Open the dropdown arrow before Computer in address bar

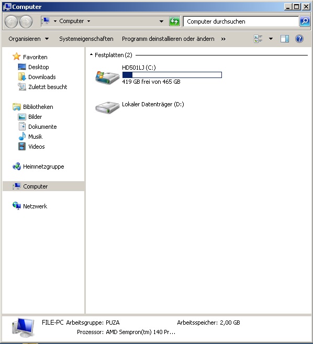click(55, 21)
